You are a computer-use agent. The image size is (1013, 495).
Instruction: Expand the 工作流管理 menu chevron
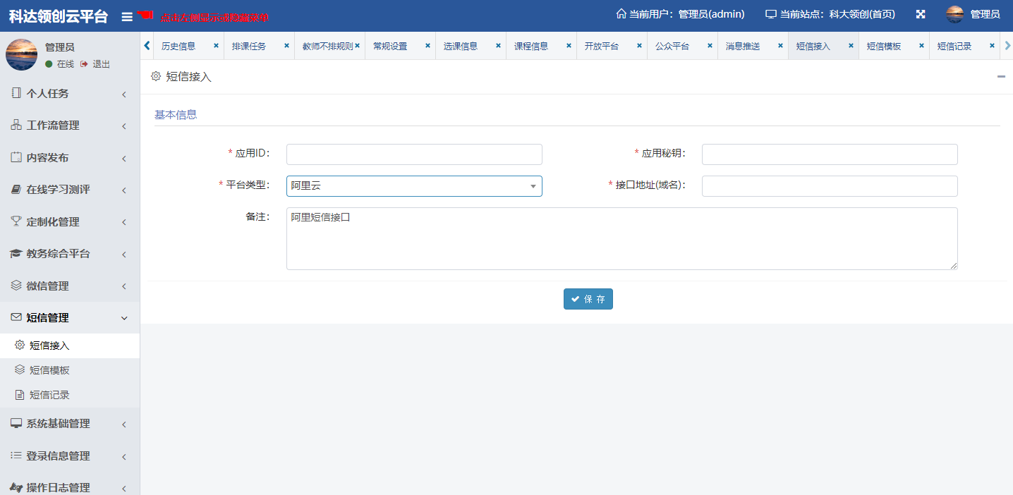click(124, 126)
